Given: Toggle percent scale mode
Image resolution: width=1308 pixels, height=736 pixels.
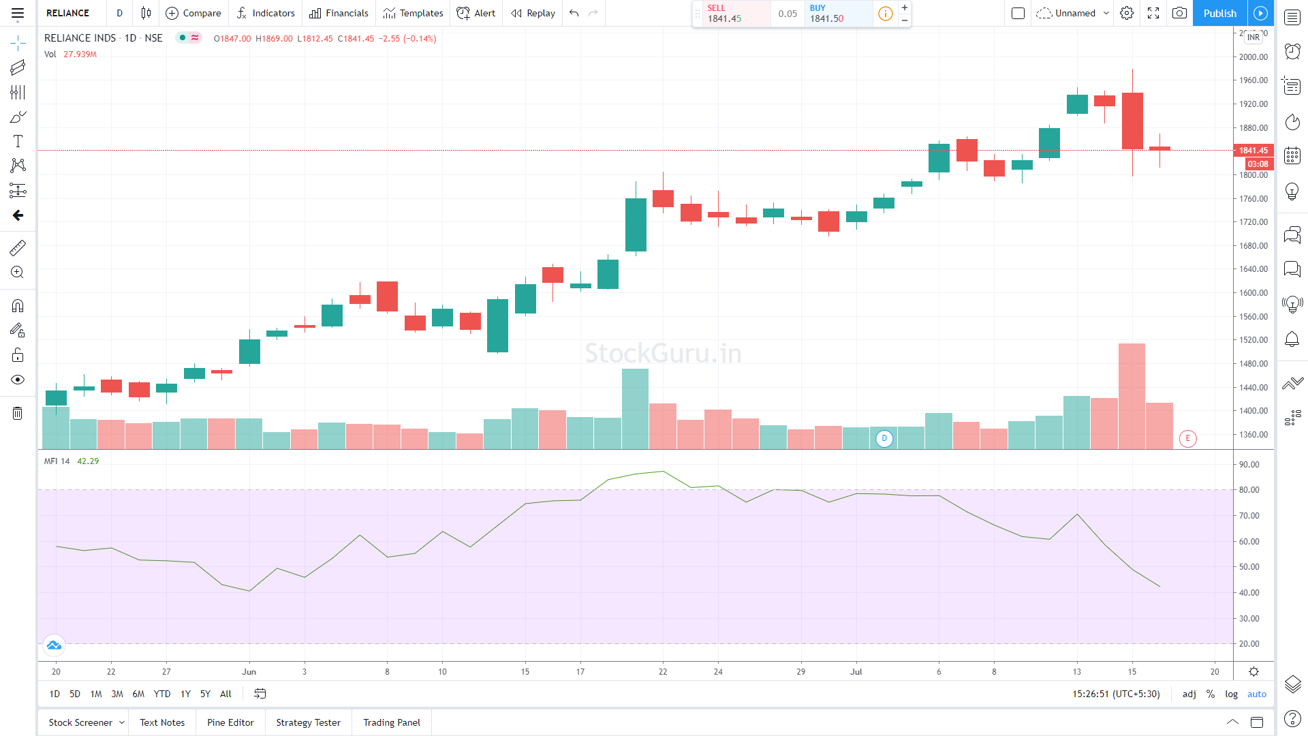Looking at the screenshot, I should pyautogui.click(x=1211, y=694).
